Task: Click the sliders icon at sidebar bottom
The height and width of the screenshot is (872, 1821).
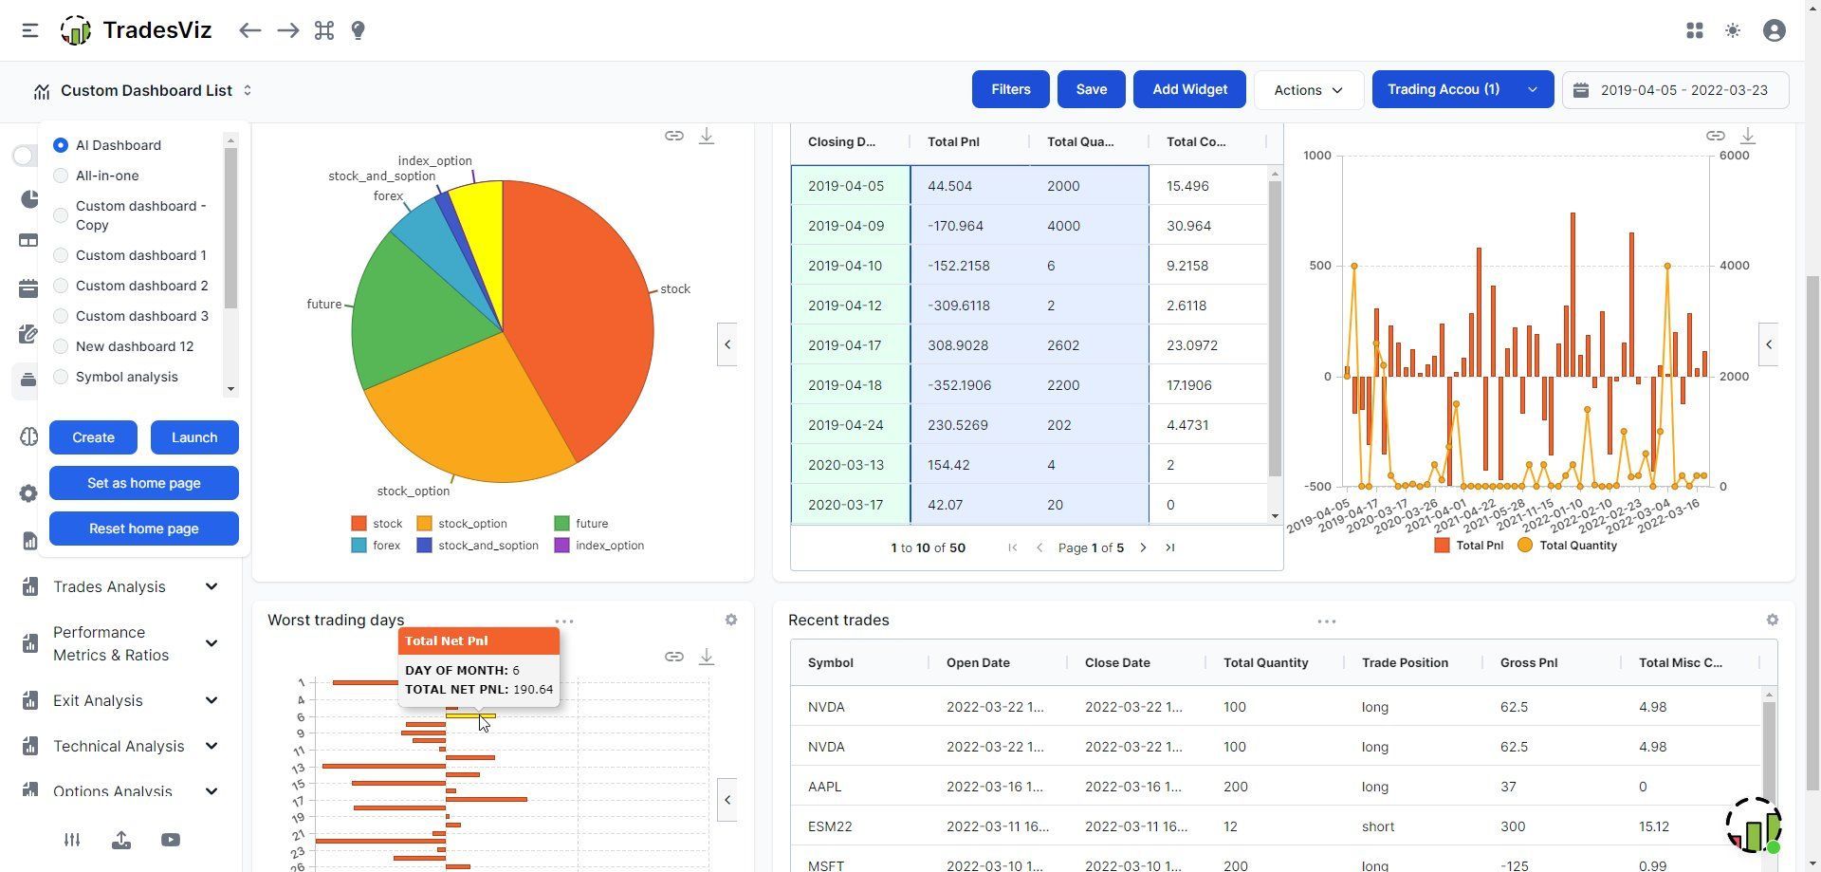Action: (72, 840)
